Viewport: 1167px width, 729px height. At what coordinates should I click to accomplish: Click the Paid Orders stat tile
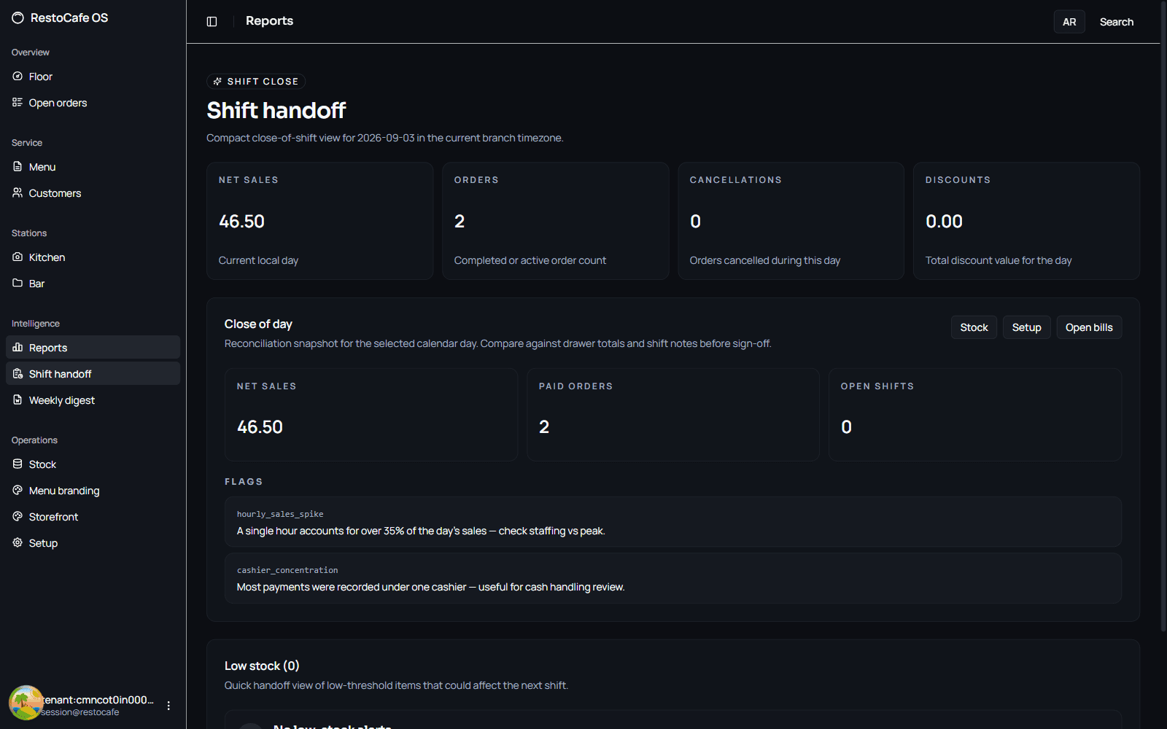coord(673,415)
